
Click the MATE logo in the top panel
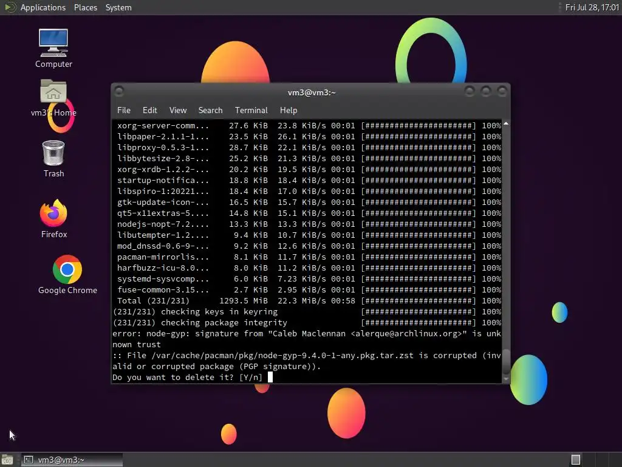pos(10,7)
